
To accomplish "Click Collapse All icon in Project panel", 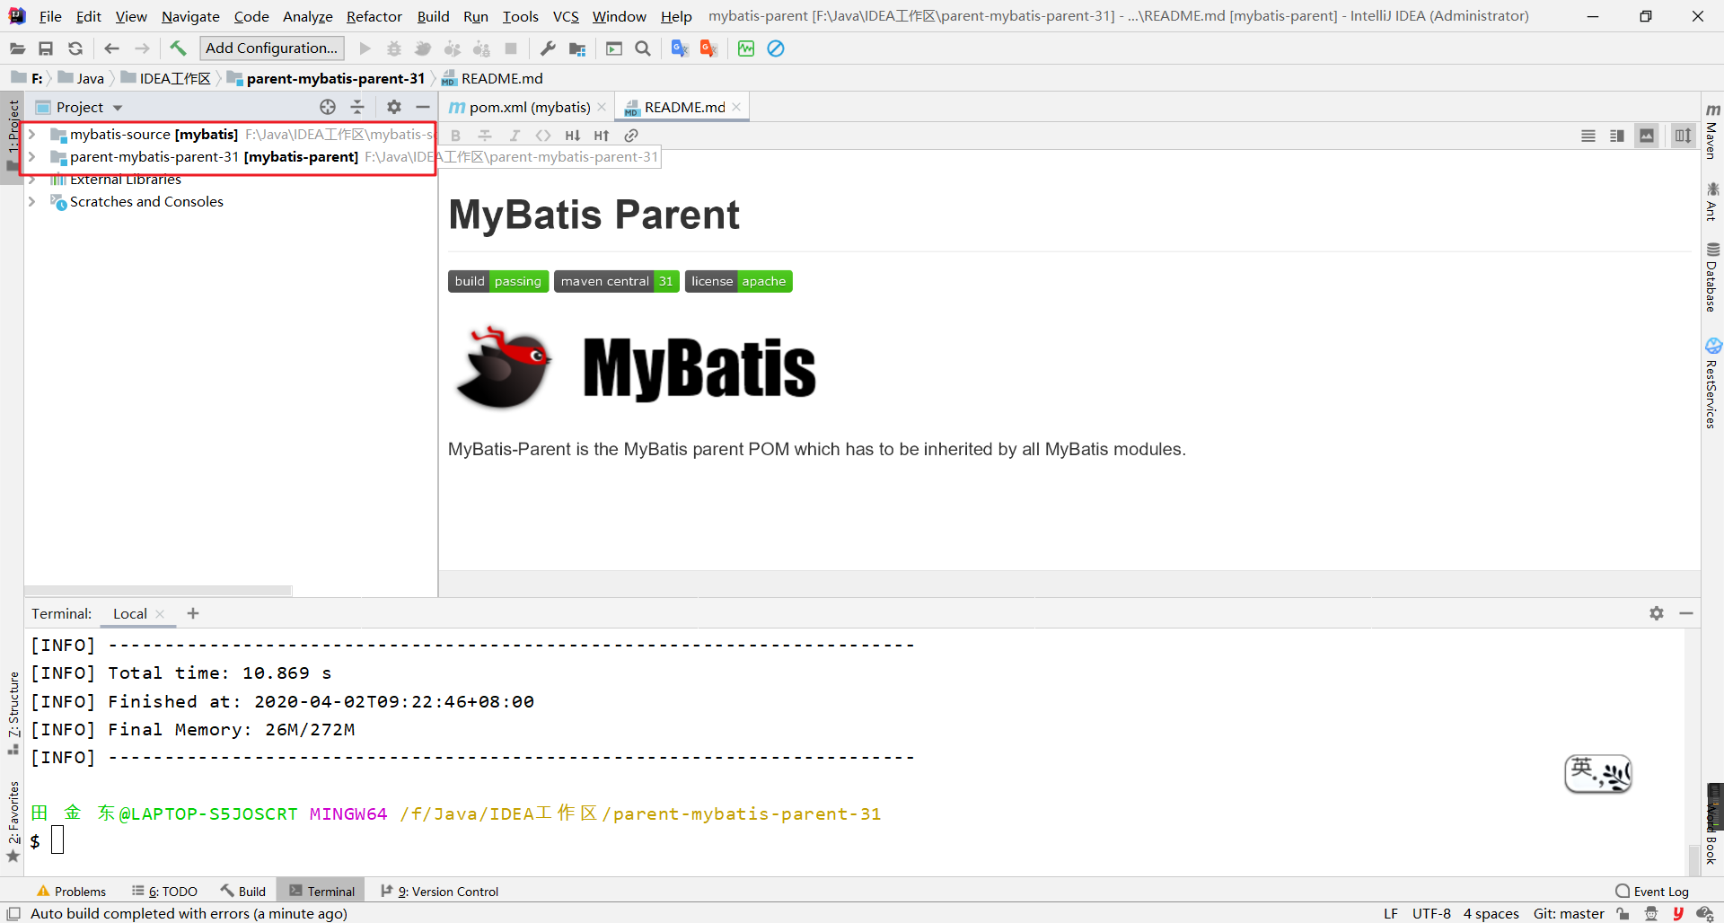I will (357, 107).
